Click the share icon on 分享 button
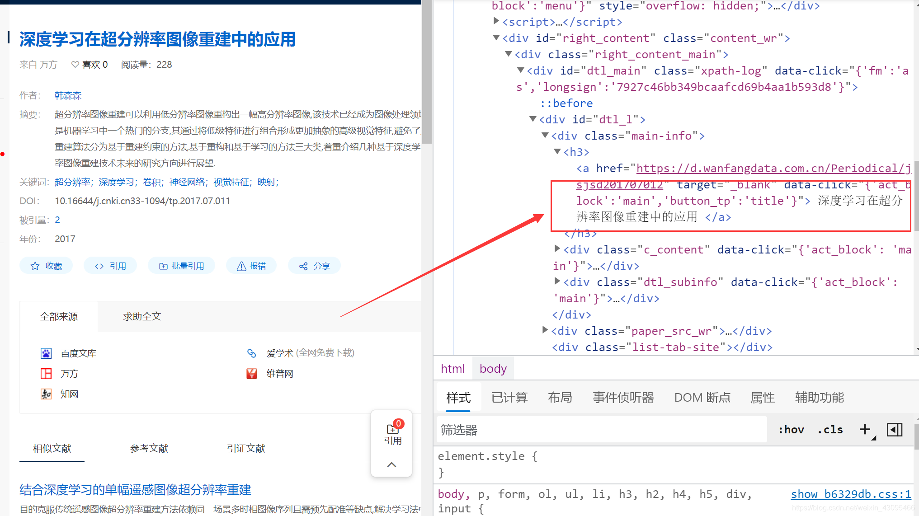 pyautogui.click(x=303, y=266)
